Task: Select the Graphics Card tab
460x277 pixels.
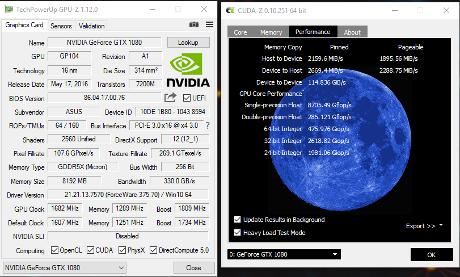Action: click(x=24, y=25)
